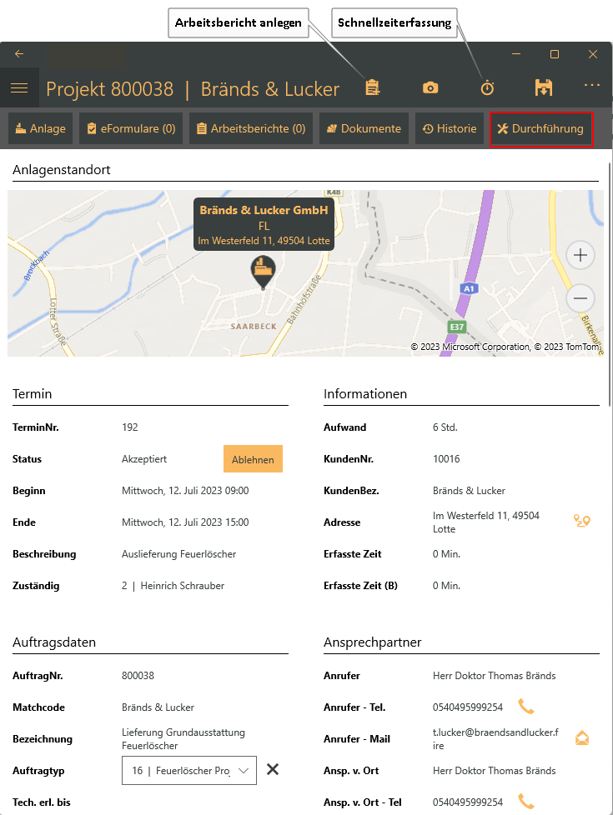Click TerminNr. value 192

pos(129,427)
